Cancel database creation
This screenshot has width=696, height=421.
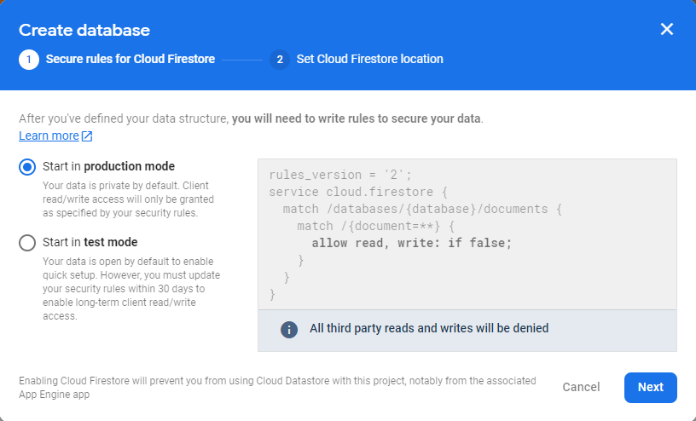click(x=581, y=387)
